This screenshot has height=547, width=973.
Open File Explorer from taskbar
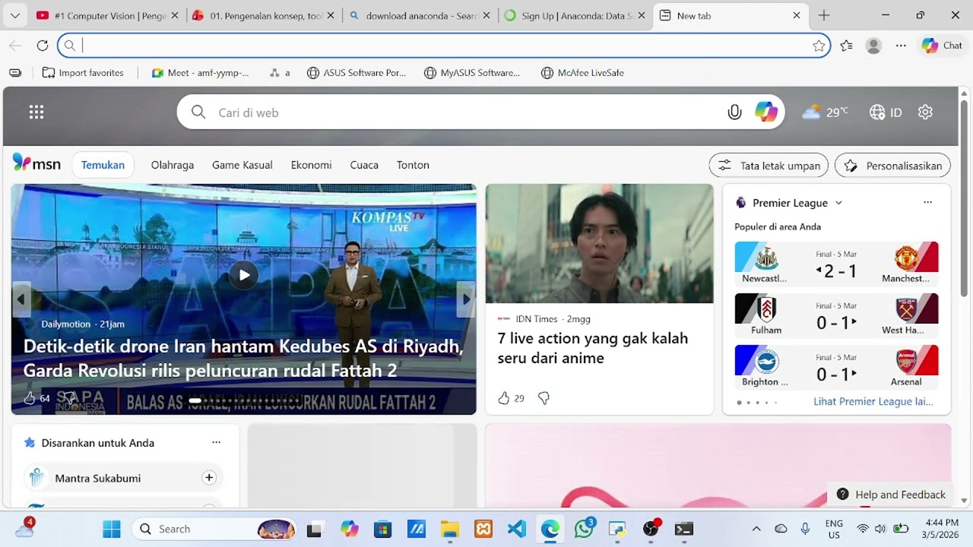(x=450, y=529)
